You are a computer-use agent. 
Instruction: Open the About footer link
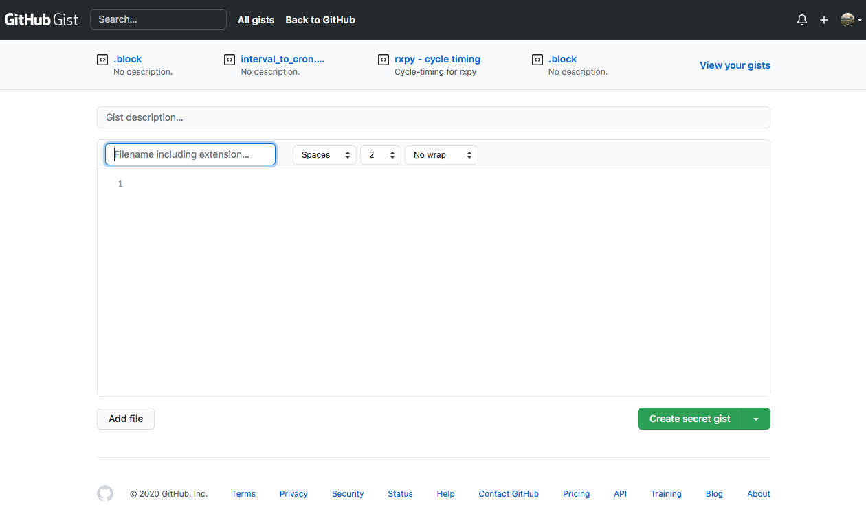tap(759, 494)
